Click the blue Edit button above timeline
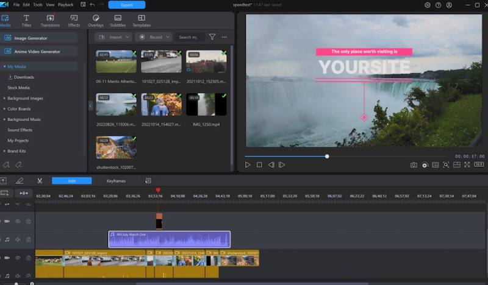Viewport: 488px width, 285px height. click(x=71, y=181)
